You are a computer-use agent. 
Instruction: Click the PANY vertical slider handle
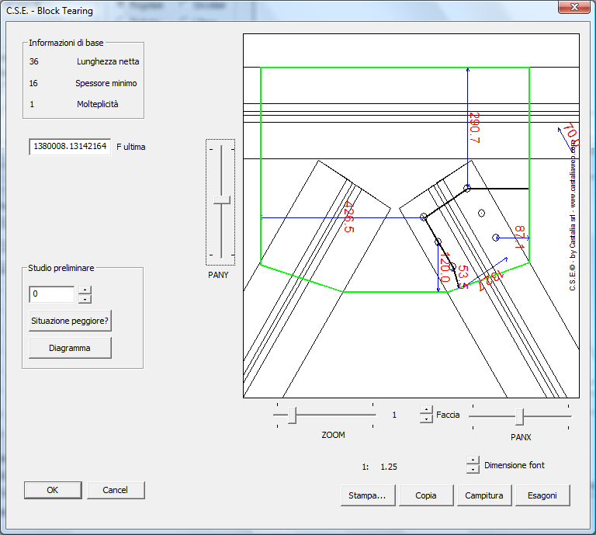tap(222, 200)
